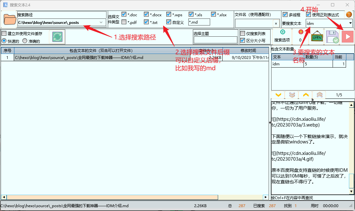Select the 准确的 radio button

coord(25,41)
